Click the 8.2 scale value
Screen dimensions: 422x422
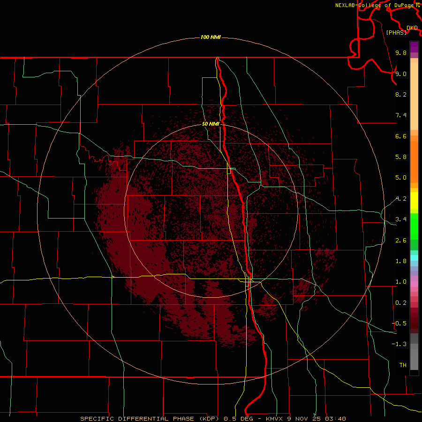(401, 94)
